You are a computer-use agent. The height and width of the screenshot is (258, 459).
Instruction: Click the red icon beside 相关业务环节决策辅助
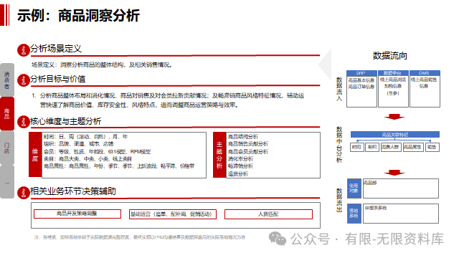point(23,193)
